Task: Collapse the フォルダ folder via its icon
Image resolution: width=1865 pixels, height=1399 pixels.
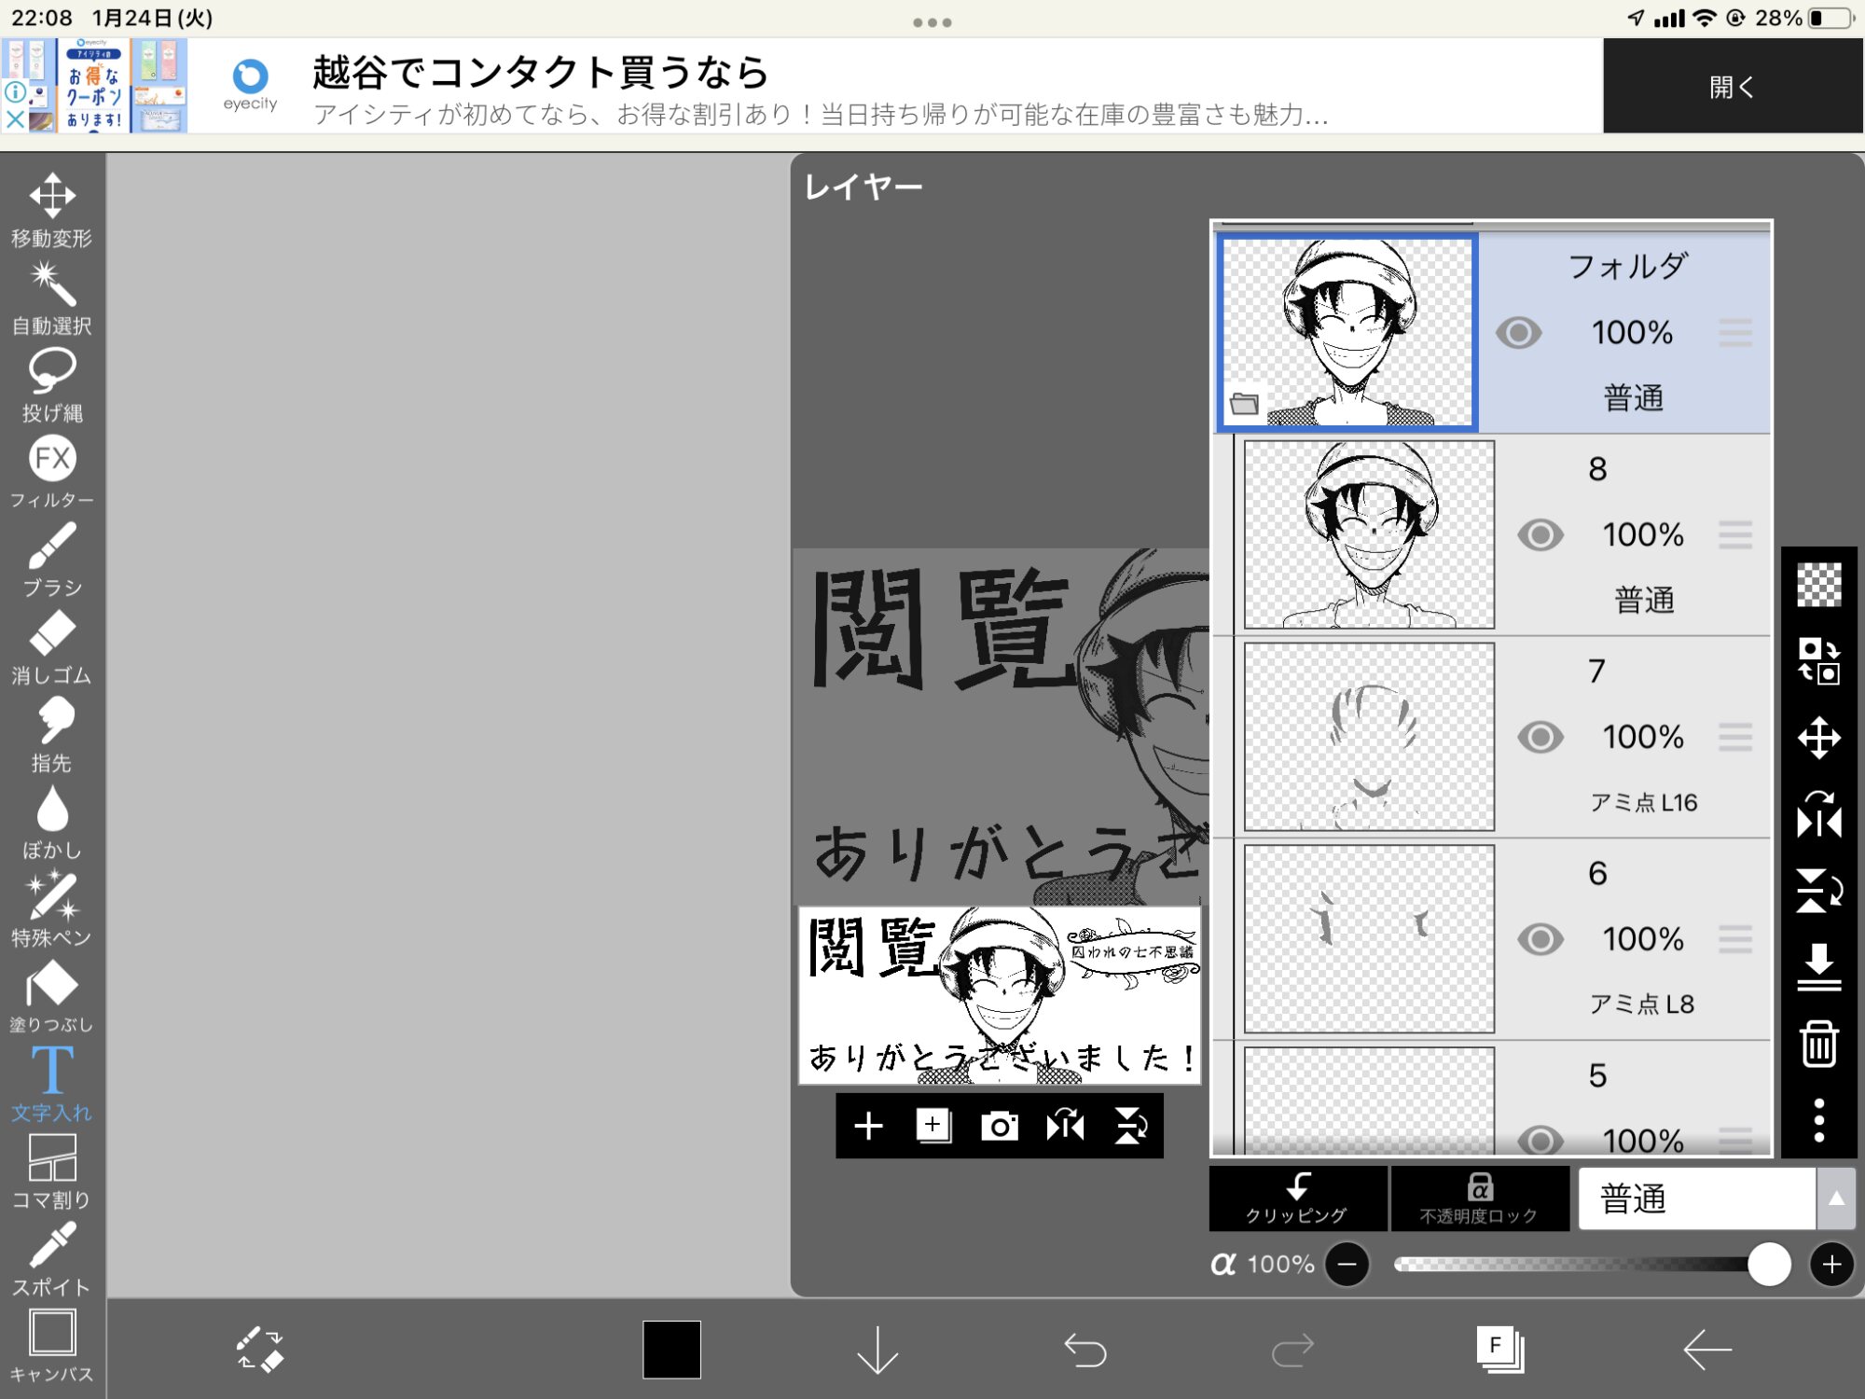Action: pyautogui.click(x=1244, y=404)
